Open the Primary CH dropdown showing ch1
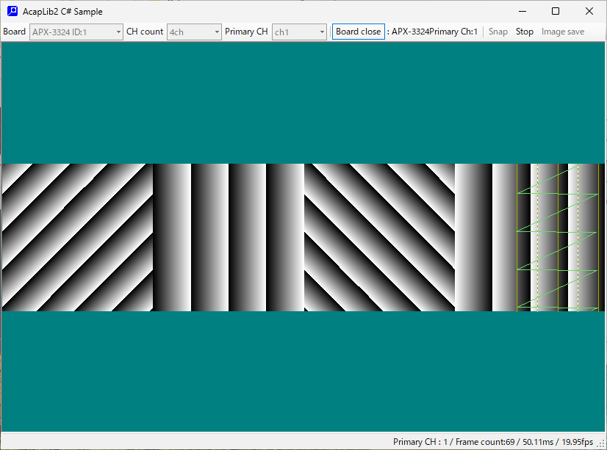 299,32
